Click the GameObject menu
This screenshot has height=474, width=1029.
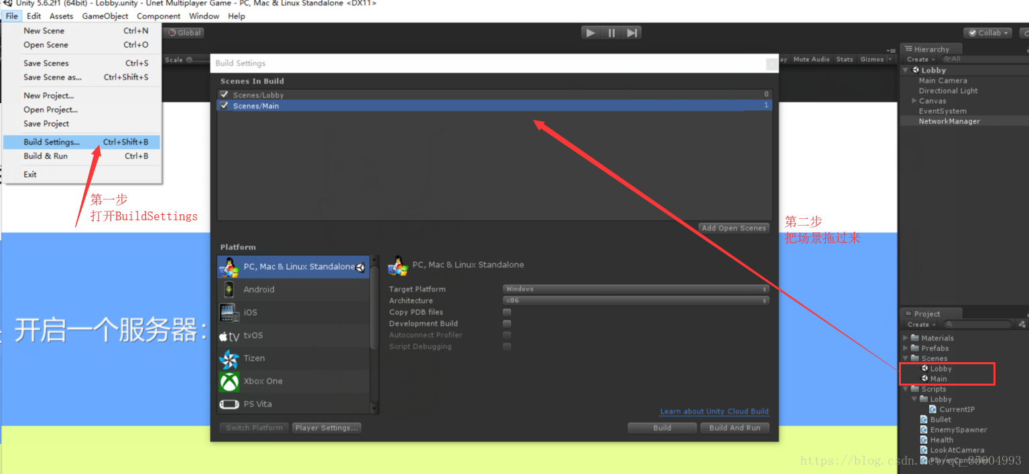click(x=105, y=16)
